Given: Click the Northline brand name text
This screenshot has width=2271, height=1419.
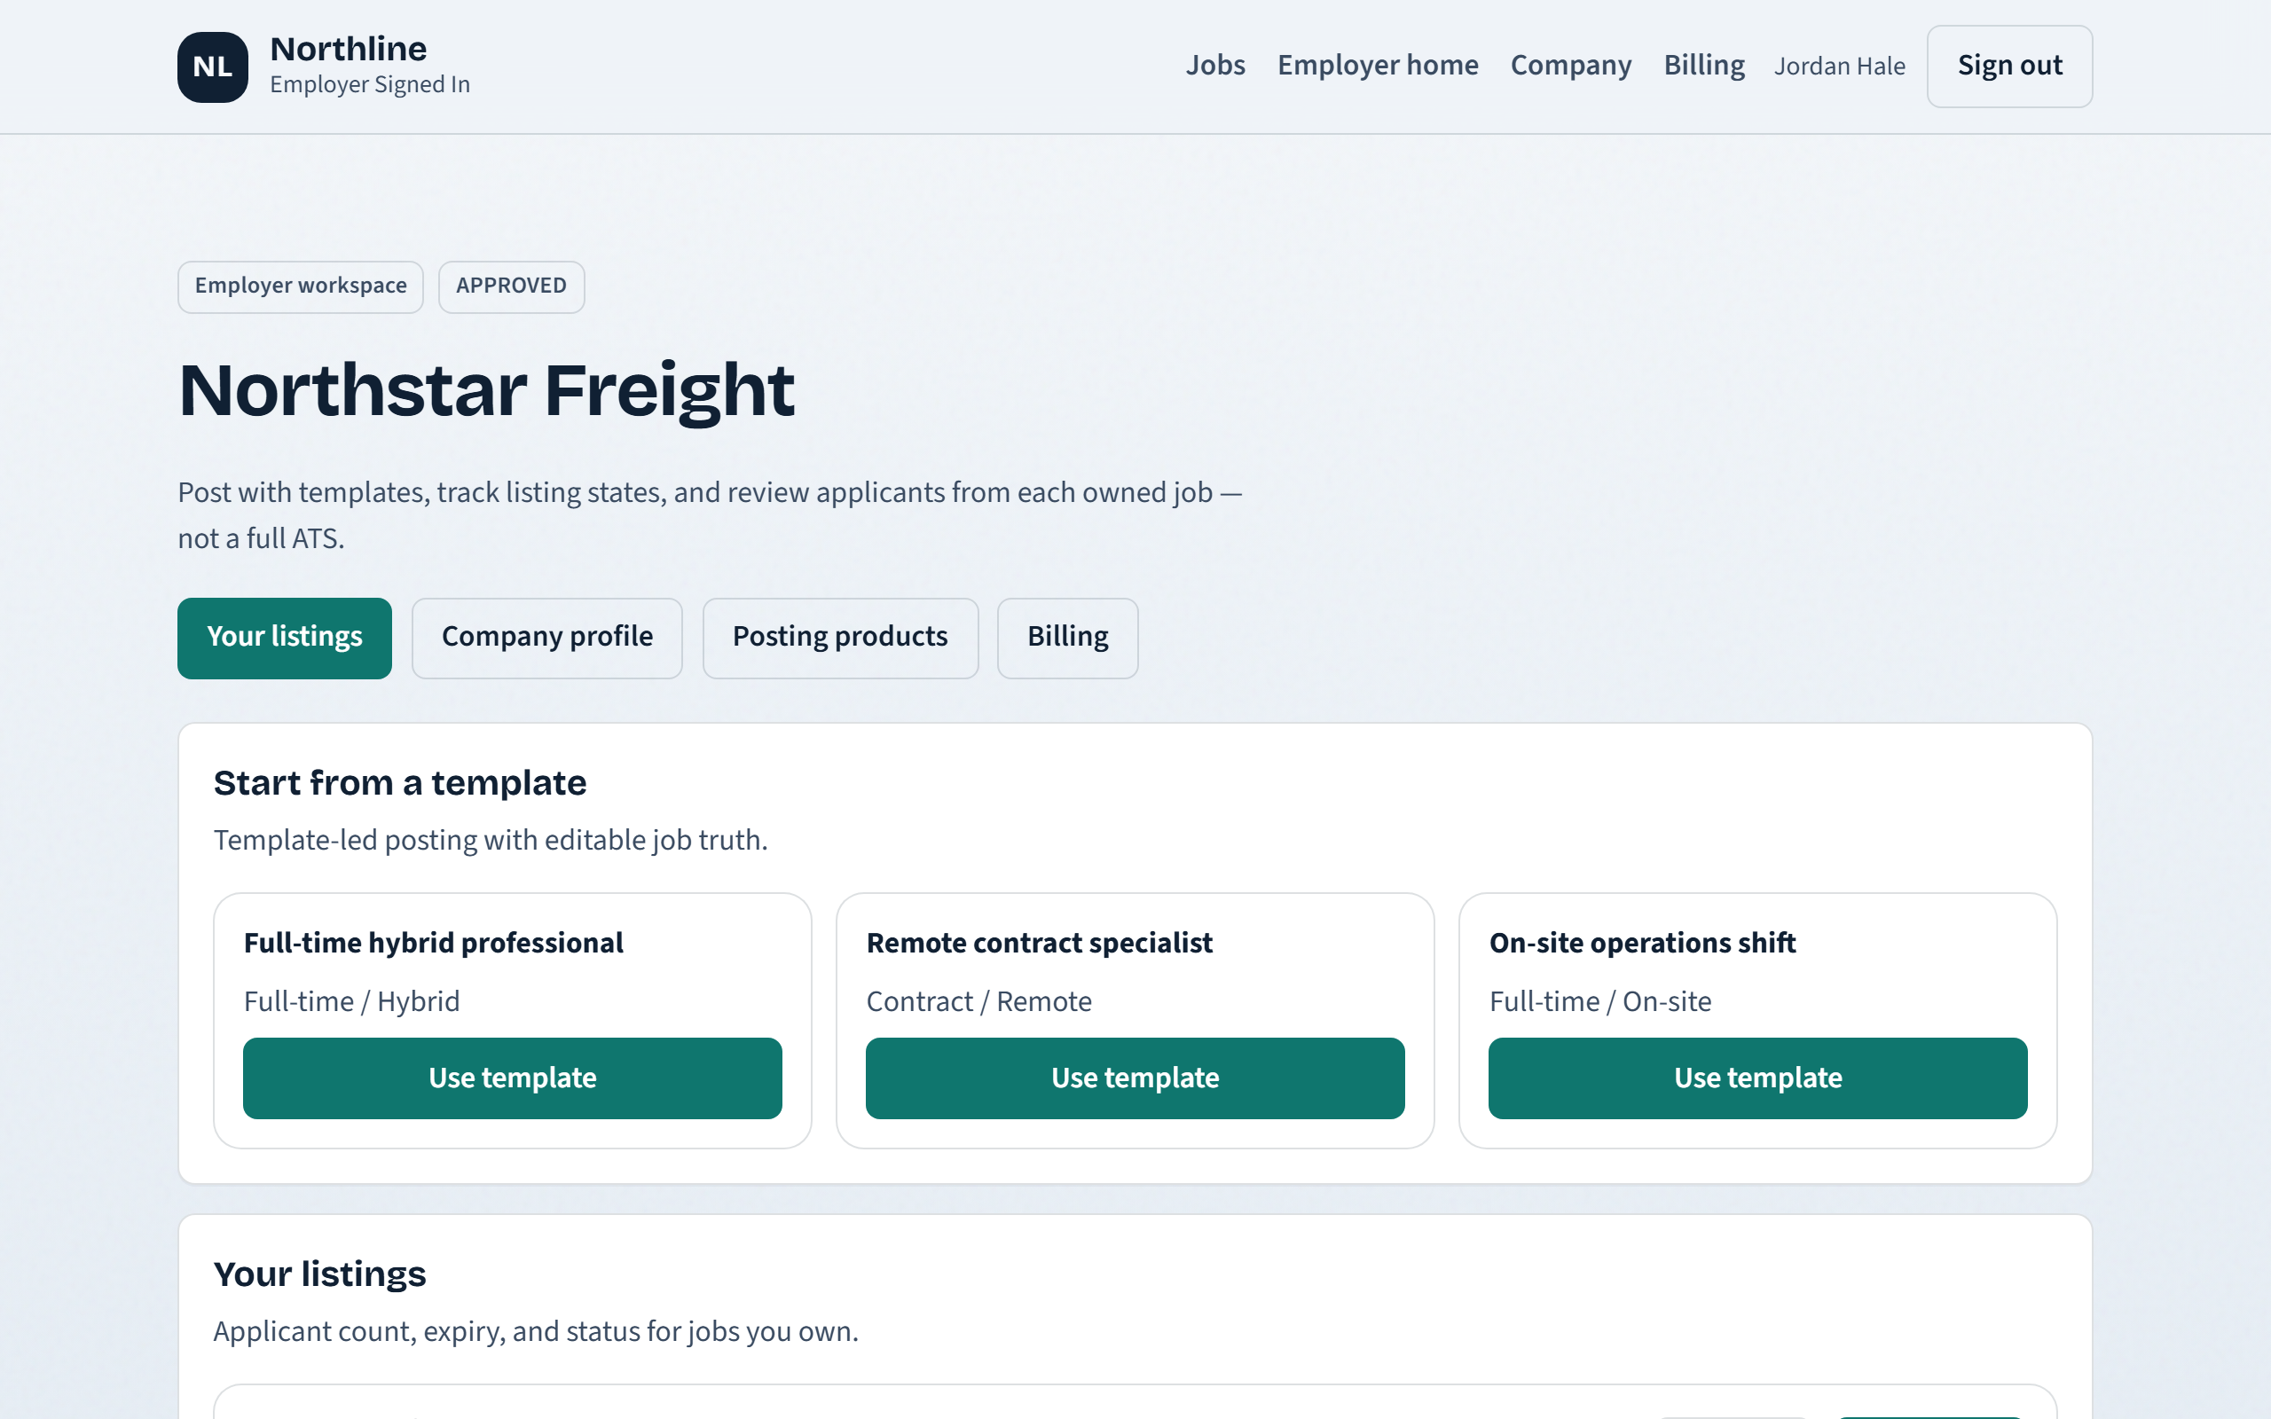Looking at the screenshot, I should click(348, 49).
